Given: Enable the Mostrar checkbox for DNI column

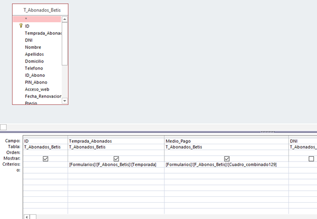Looking at the screenshot, I should click(311, 159).
